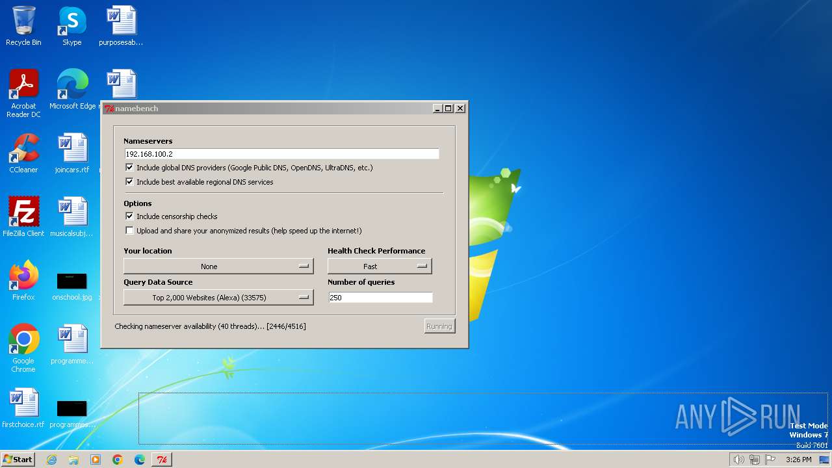Open Chrome from the taskbar

coord(118,460)
